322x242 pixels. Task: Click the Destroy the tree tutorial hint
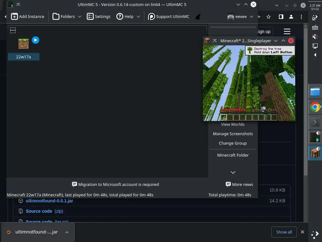(270, 50)
